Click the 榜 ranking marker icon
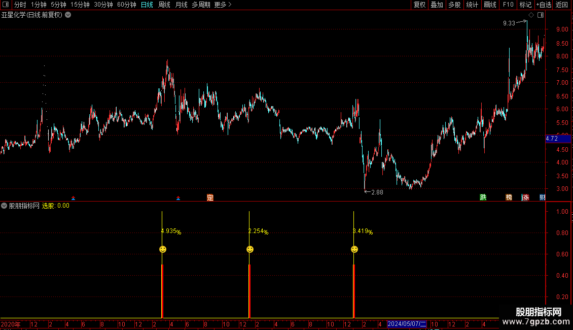This screenshot has height=330, width=573. (x=509, y=197)
